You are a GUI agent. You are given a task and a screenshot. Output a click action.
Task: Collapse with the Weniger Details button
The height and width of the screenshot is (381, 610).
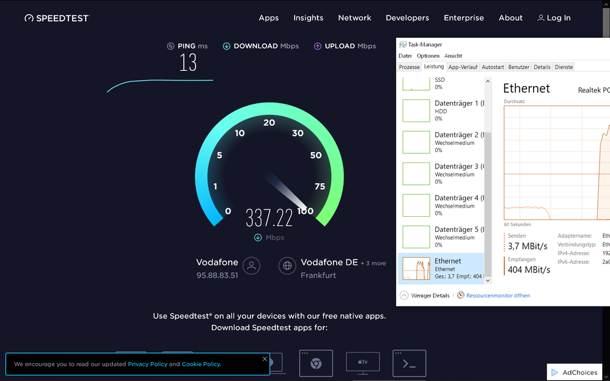pyautogui.click(x=424, y=296)
